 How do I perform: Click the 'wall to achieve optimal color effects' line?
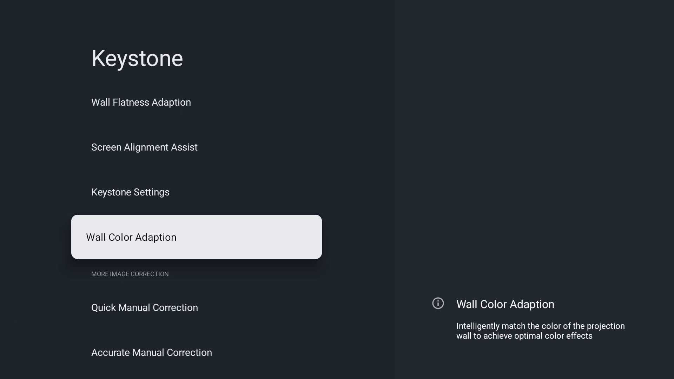[524, 336]
